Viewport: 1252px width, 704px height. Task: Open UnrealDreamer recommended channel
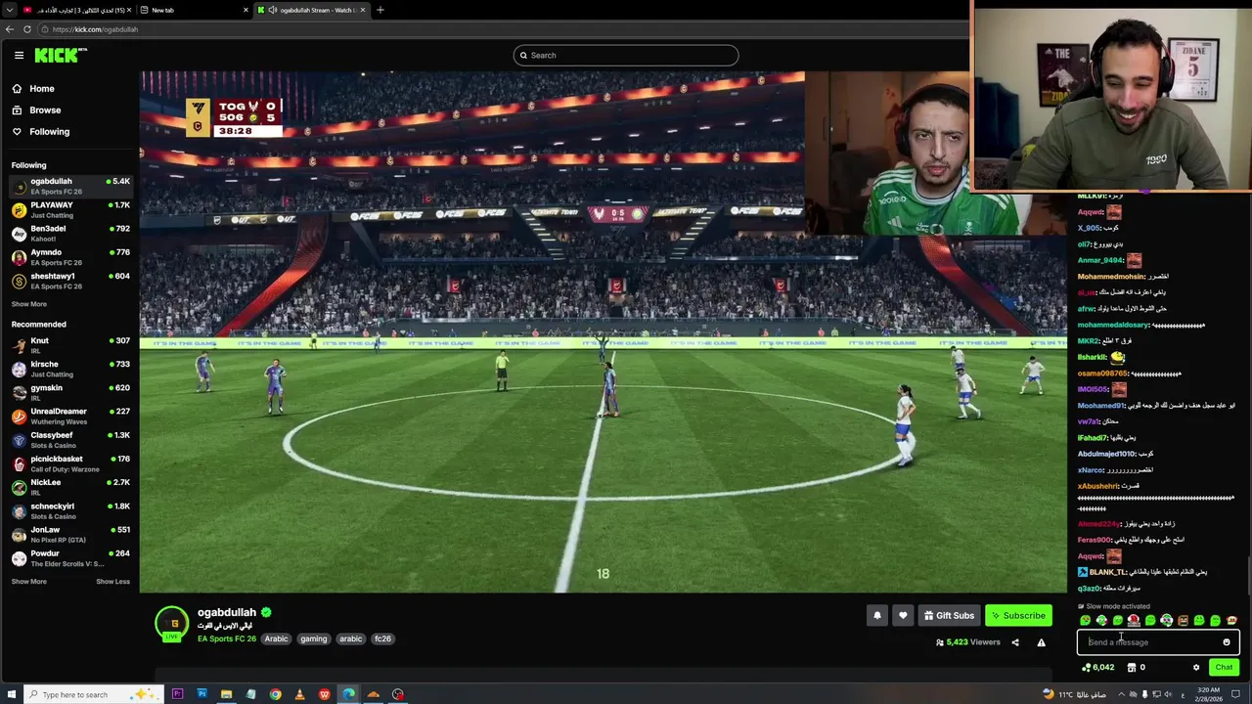pos(70,416)
